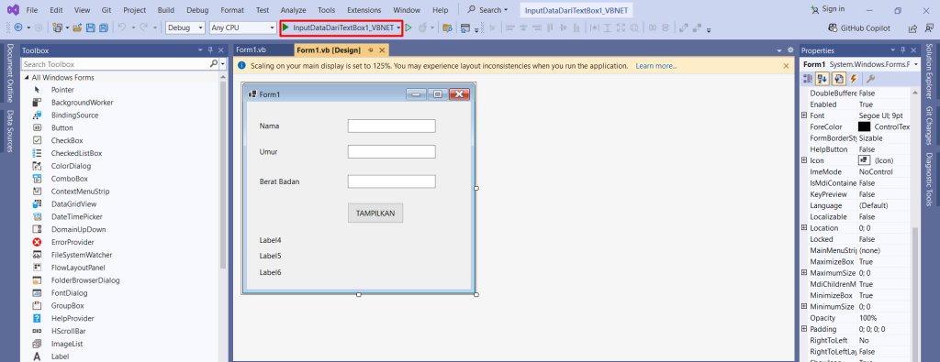
Task: Click the Search Toolbox input field
Action: point(116,64)
